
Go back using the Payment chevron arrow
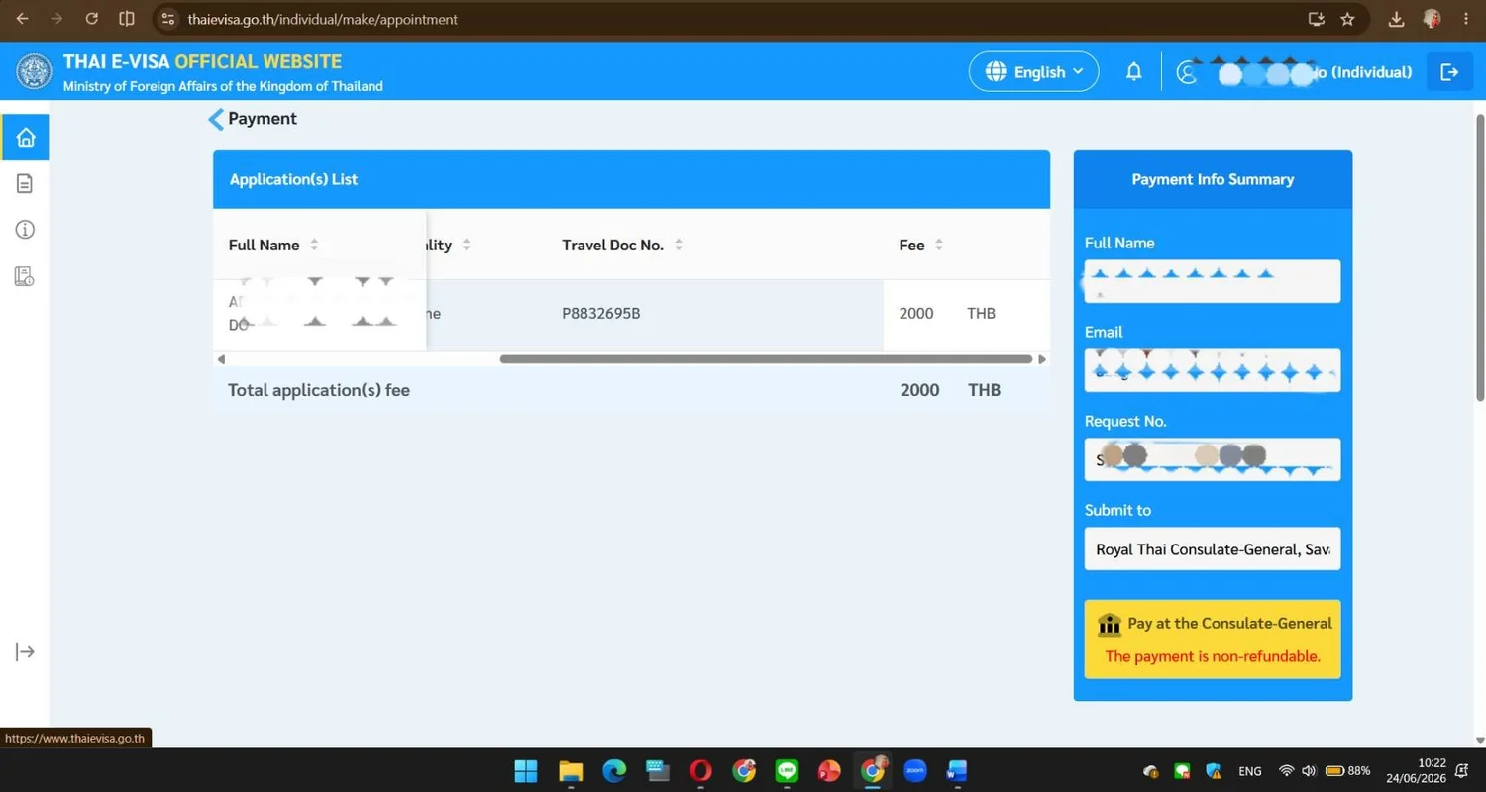[x=216, y=119]
